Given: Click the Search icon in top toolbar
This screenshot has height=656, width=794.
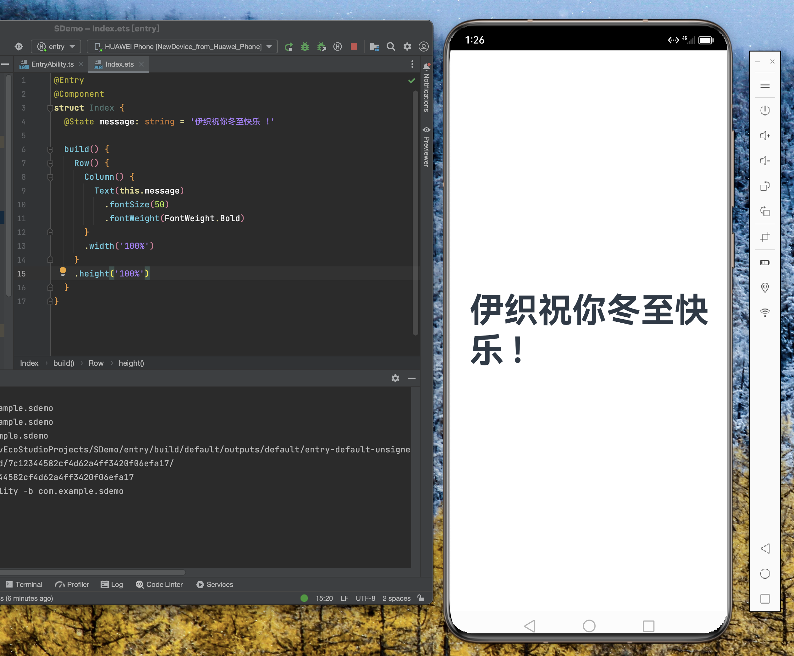Looking at the screenshot, I should pyautogui.click(x=390, y=46).
